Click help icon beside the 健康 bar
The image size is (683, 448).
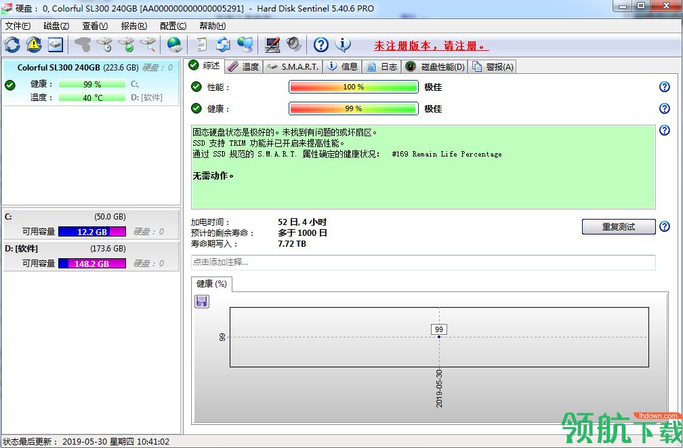pyautogui.click(x=664, y=108)
